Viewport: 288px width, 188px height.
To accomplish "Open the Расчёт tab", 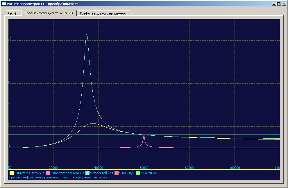I will tap(12, 13).
